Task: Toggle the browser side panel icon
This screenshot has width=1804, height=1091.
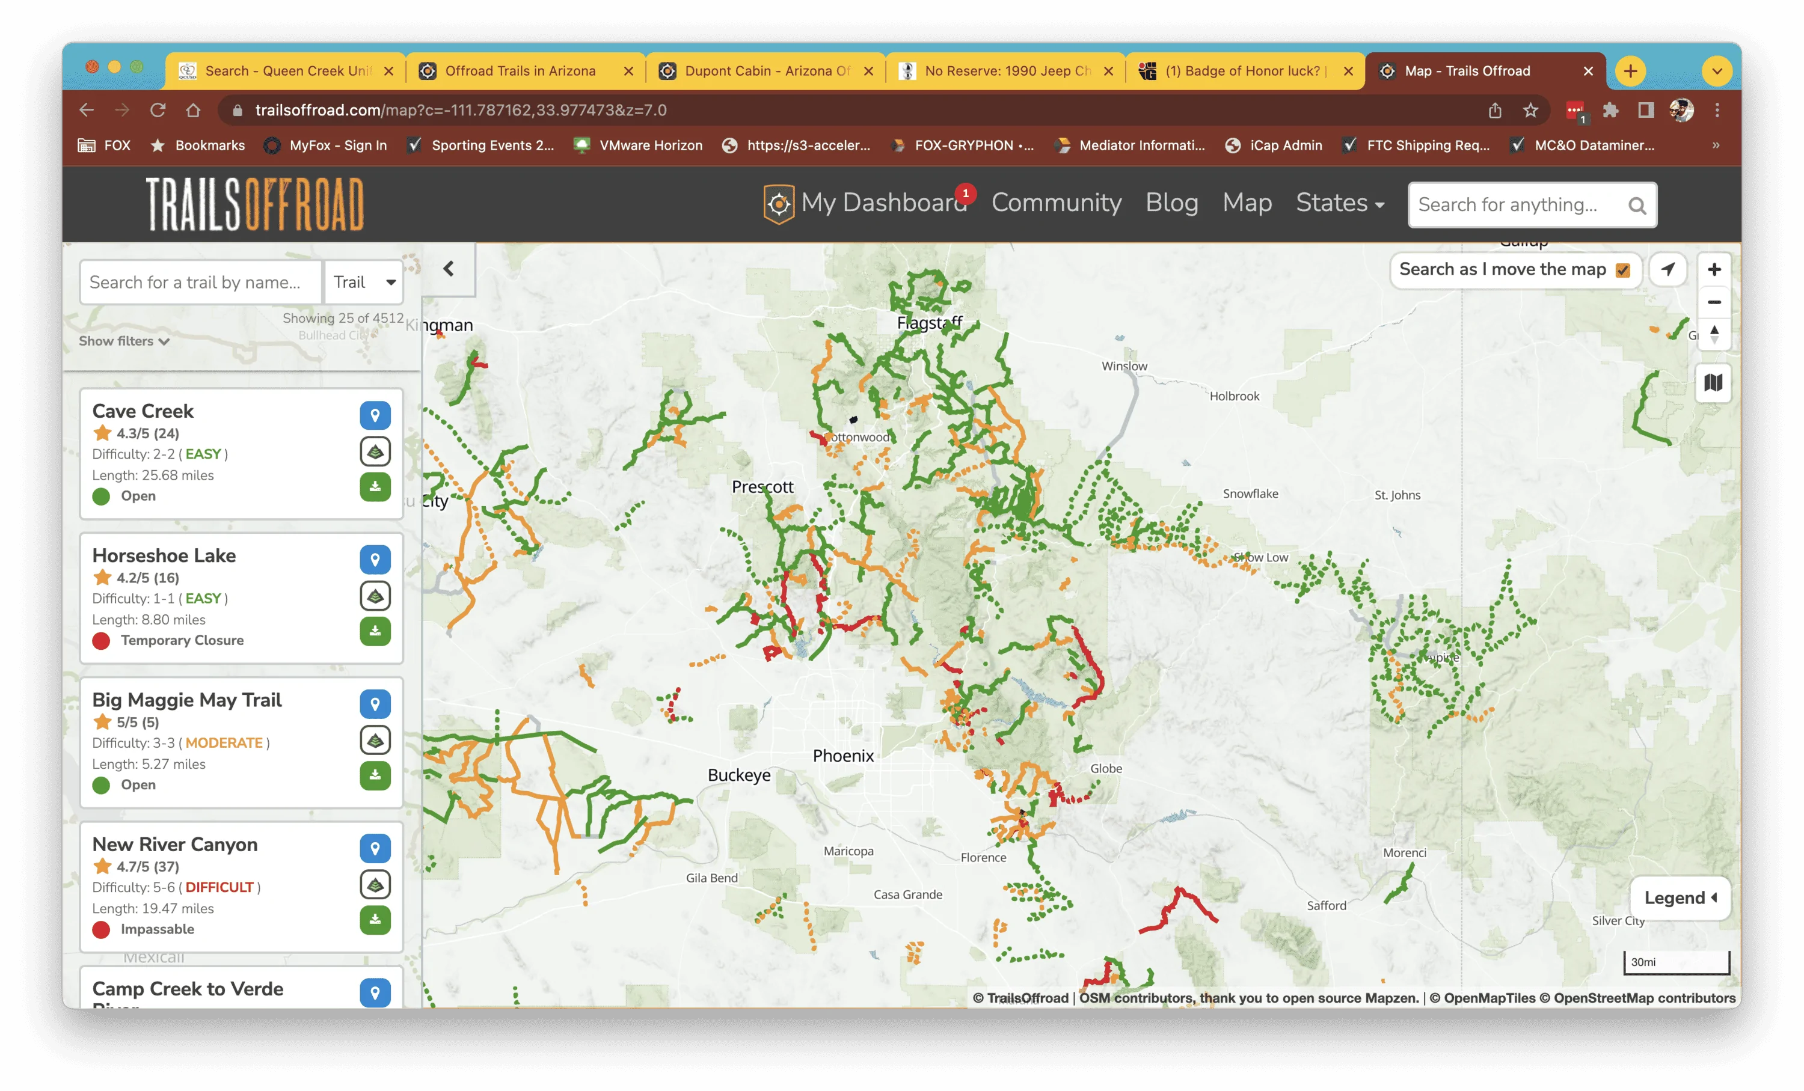Action: click(1646, 110)
